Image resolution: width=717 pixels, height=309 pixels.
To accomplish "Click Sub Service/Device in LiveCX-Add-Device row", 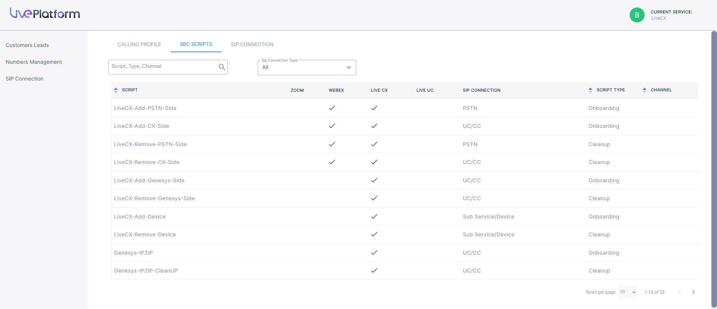I will click(x=488, y=217).
